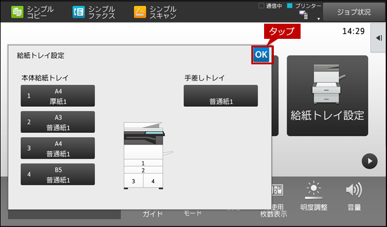This screenshot has height=227, width=387.
Task: Open Simple Scan (シンプルスキャン) mode
Action: 155,12
